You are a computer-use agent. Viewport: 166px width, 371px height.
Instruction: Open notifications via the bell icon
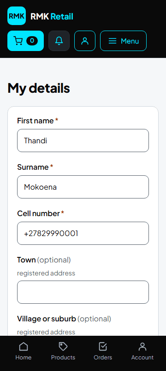(59, 41)
